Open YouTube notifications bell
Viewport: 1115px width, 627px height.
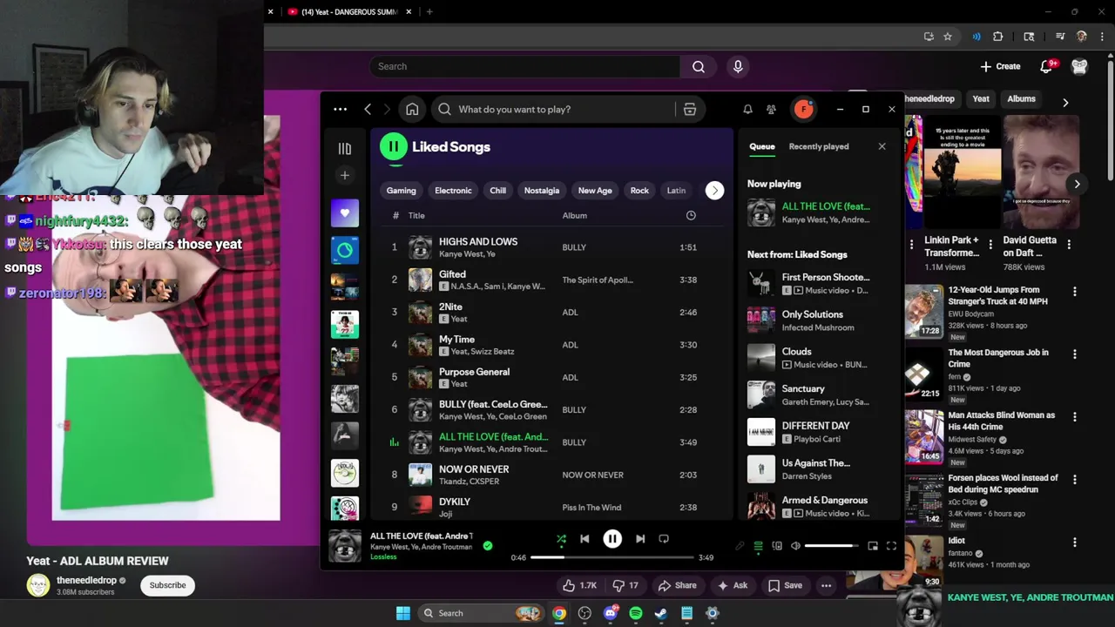click(x=1047, y=66)
